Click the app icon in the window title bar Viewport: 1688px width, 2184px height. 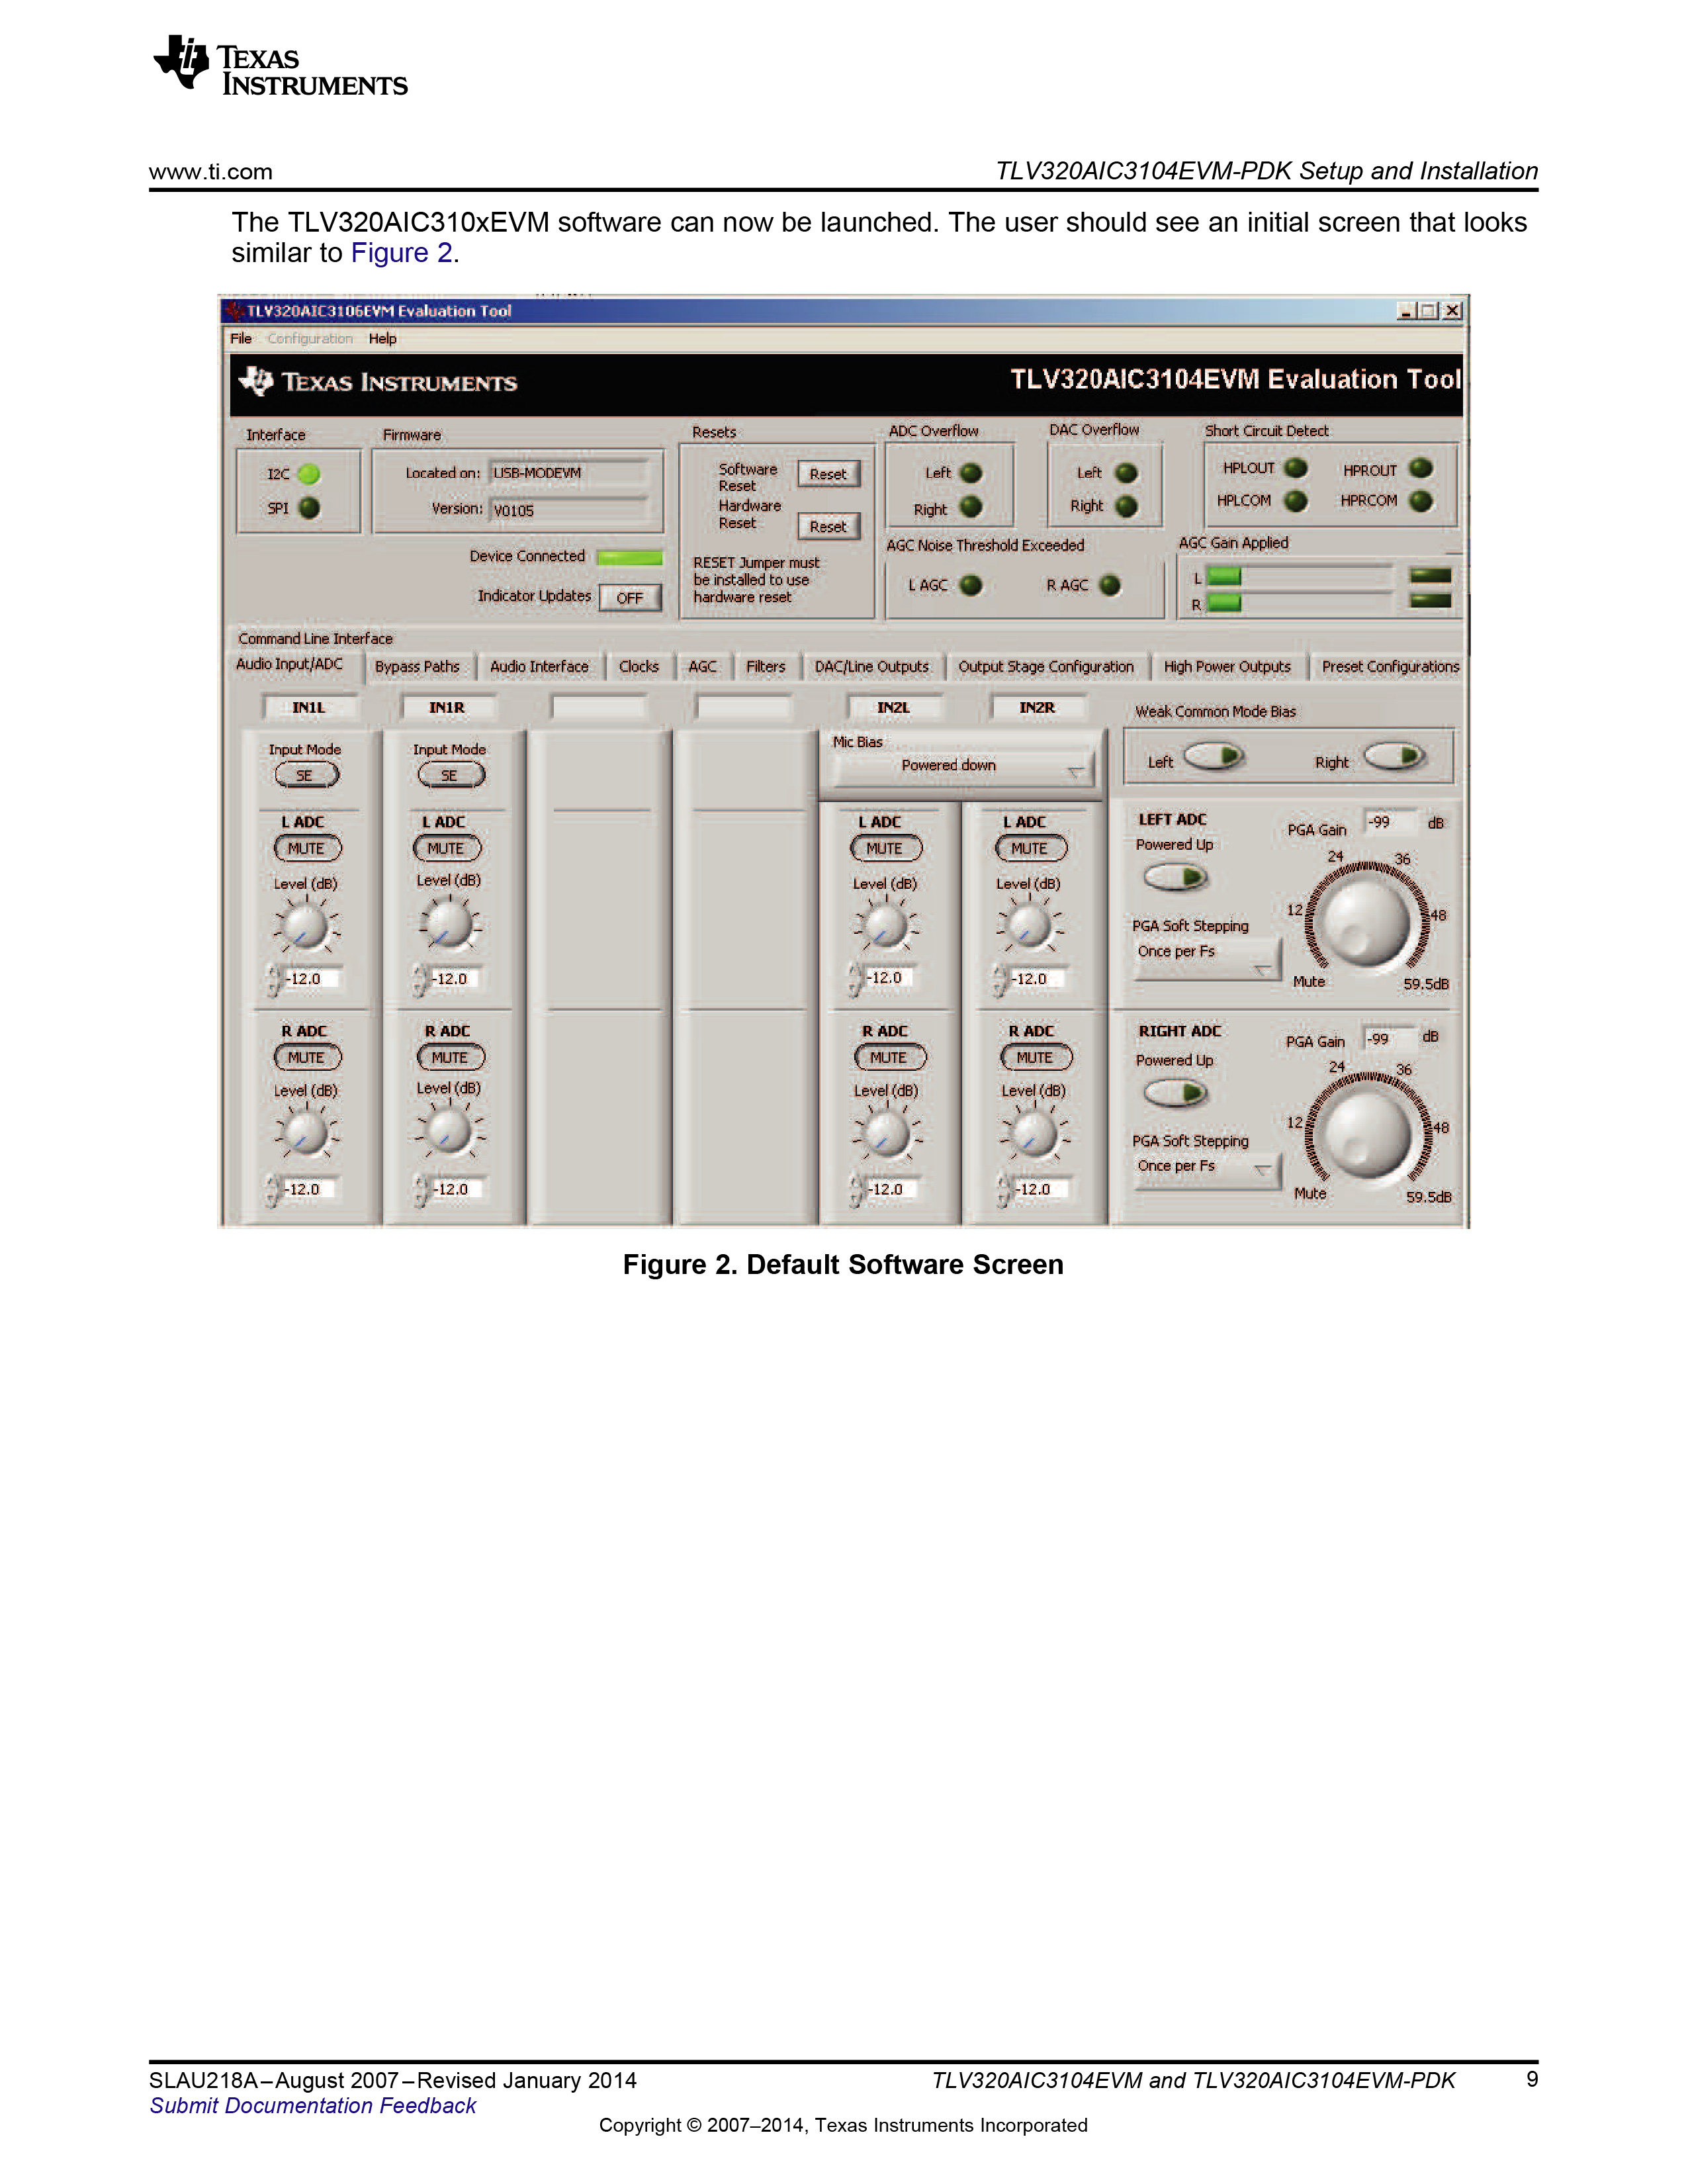(235, 311)
